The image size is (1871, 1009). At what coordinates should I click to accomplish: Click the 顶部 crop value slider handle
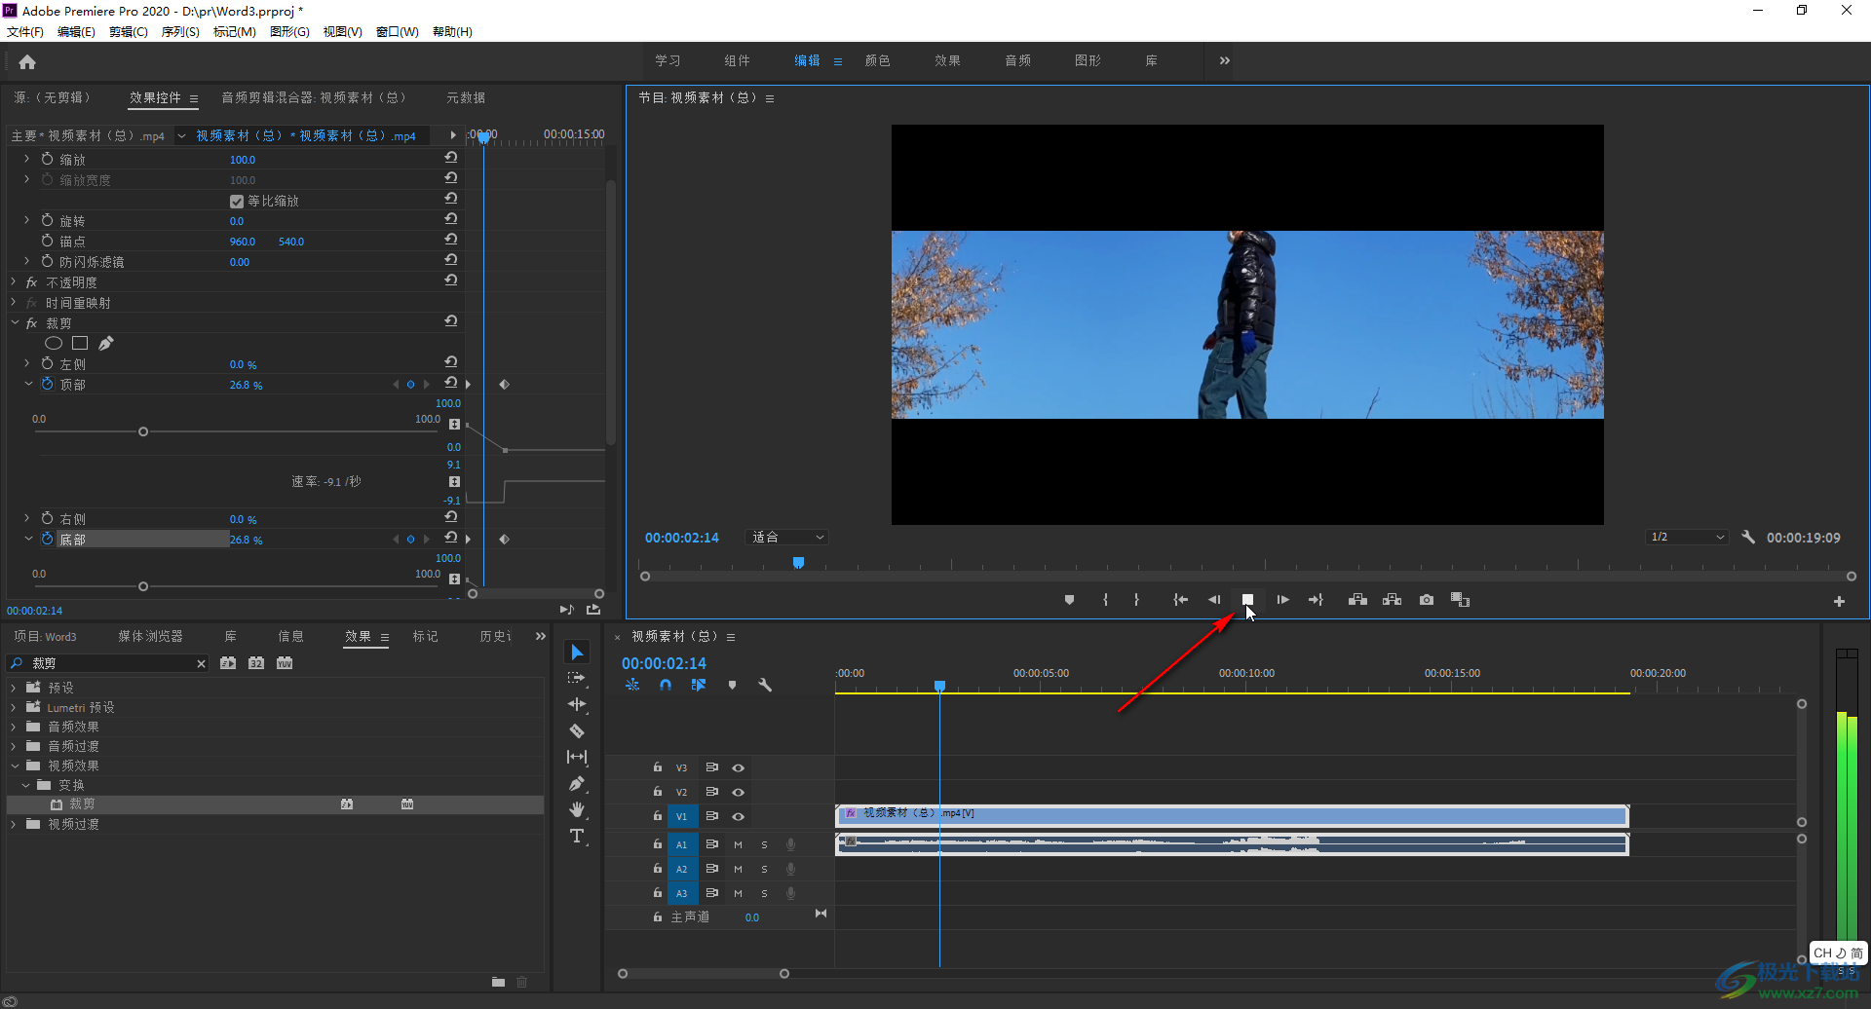(x=143, y=431)
